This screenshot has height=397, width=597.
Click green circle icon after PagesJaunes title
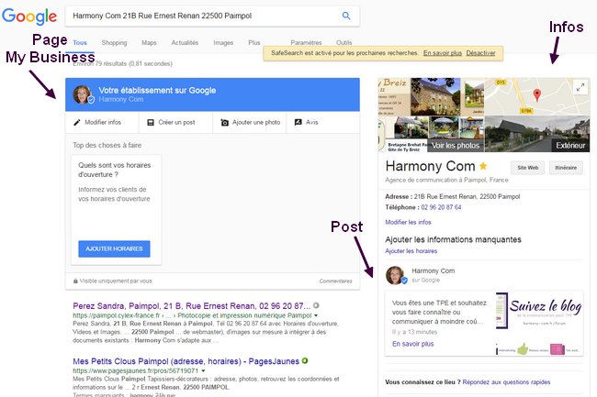pos(305,360)
